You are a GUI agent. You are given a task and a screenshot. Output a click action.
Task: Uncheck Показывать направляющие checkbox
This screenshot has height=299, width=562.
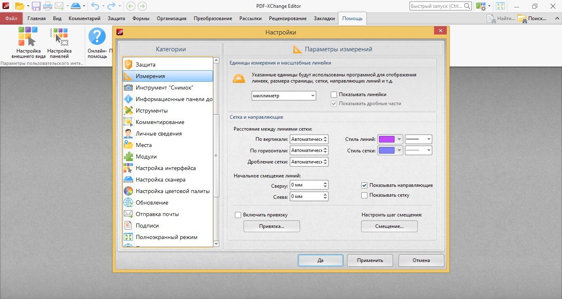pos(364,186)
